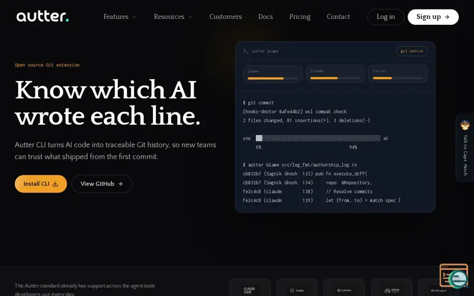Click the you/ai authorship ratio bar

point(318,138)
